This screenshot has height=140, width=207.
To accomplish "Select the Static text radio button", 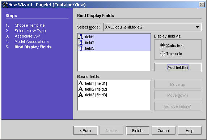I will point(162,45).
